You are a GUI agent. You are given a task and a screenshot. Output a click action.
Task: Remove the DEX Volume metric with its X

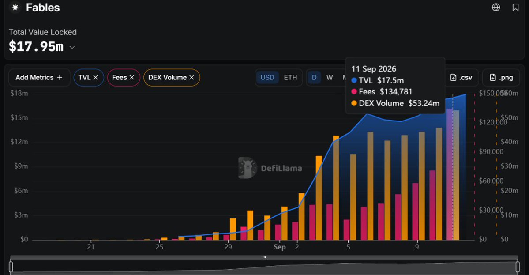coord(191,78)
